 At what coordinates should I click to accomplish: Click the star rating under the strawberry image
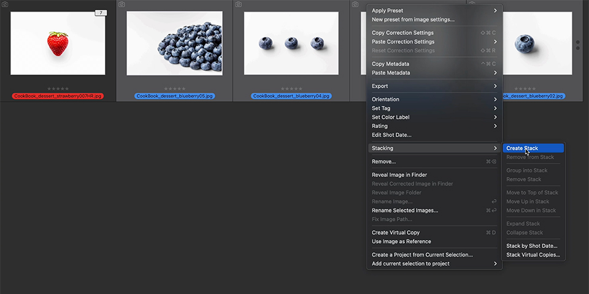tap(58, 89)
